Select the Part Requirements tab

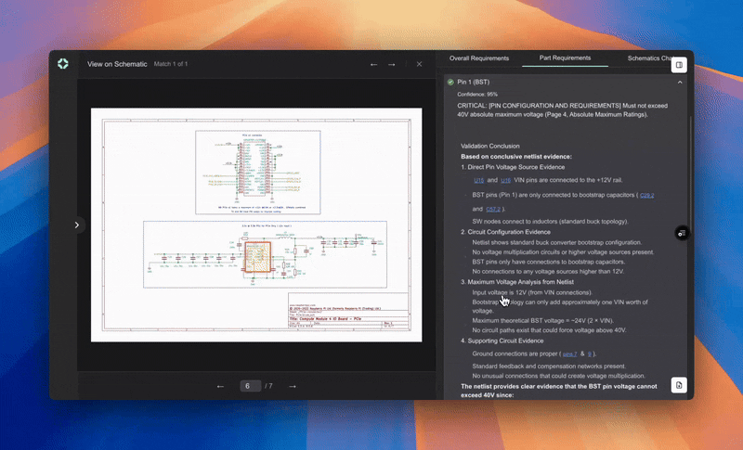click(x=565, y=58)
